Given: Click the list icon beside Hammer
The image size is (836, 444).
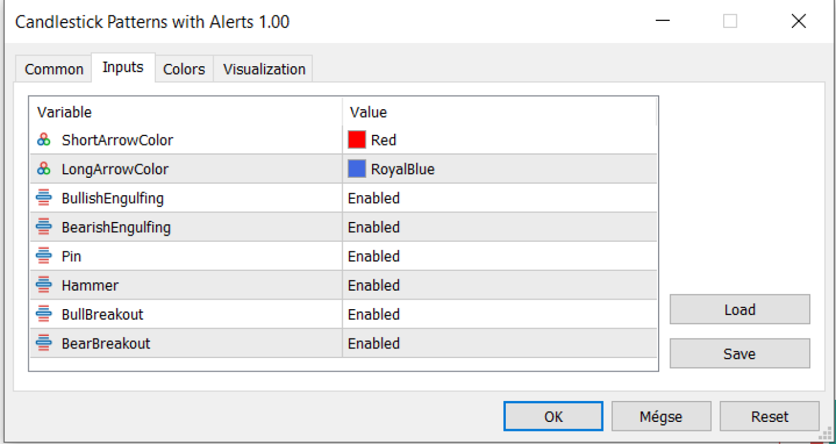Looking at the screenshot, I should (x=43, y=285).
